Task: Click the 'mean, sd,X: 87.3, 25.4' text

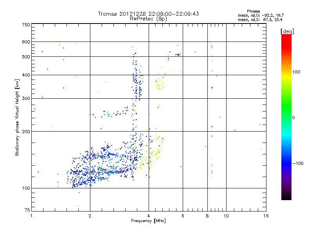Action: (x=260, y=20)
